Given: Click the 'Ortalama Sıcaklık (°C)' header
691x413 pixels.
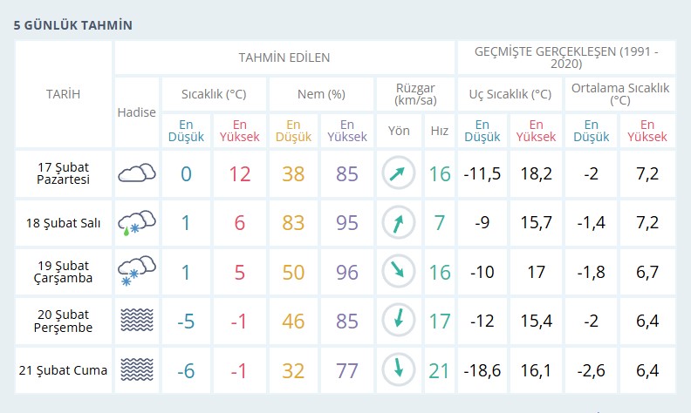Looking at the screenshot, I should (620, 94).
